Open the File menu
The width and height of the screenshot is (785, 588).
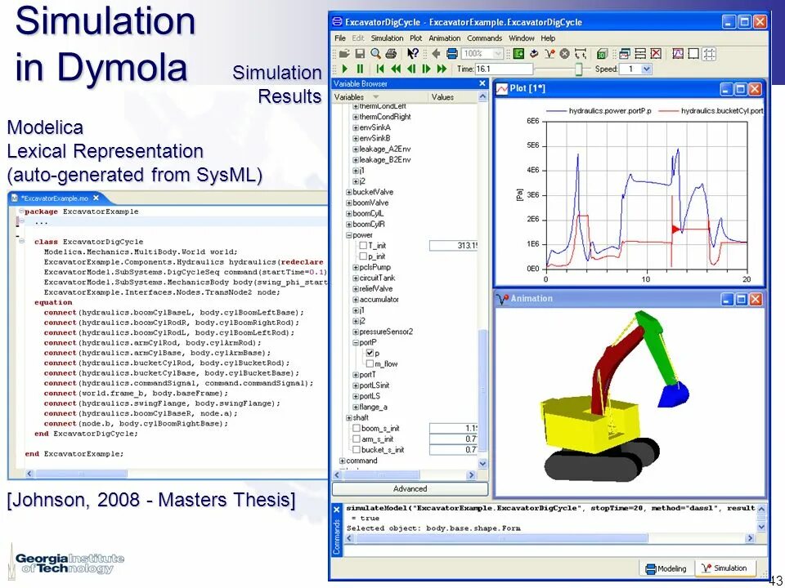tap(340, 38)
